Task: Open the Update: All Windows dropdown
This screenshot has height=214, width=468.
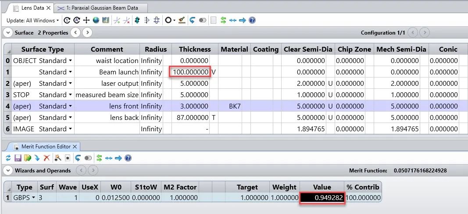Action: pyautogui.click(x=33, y=20)
